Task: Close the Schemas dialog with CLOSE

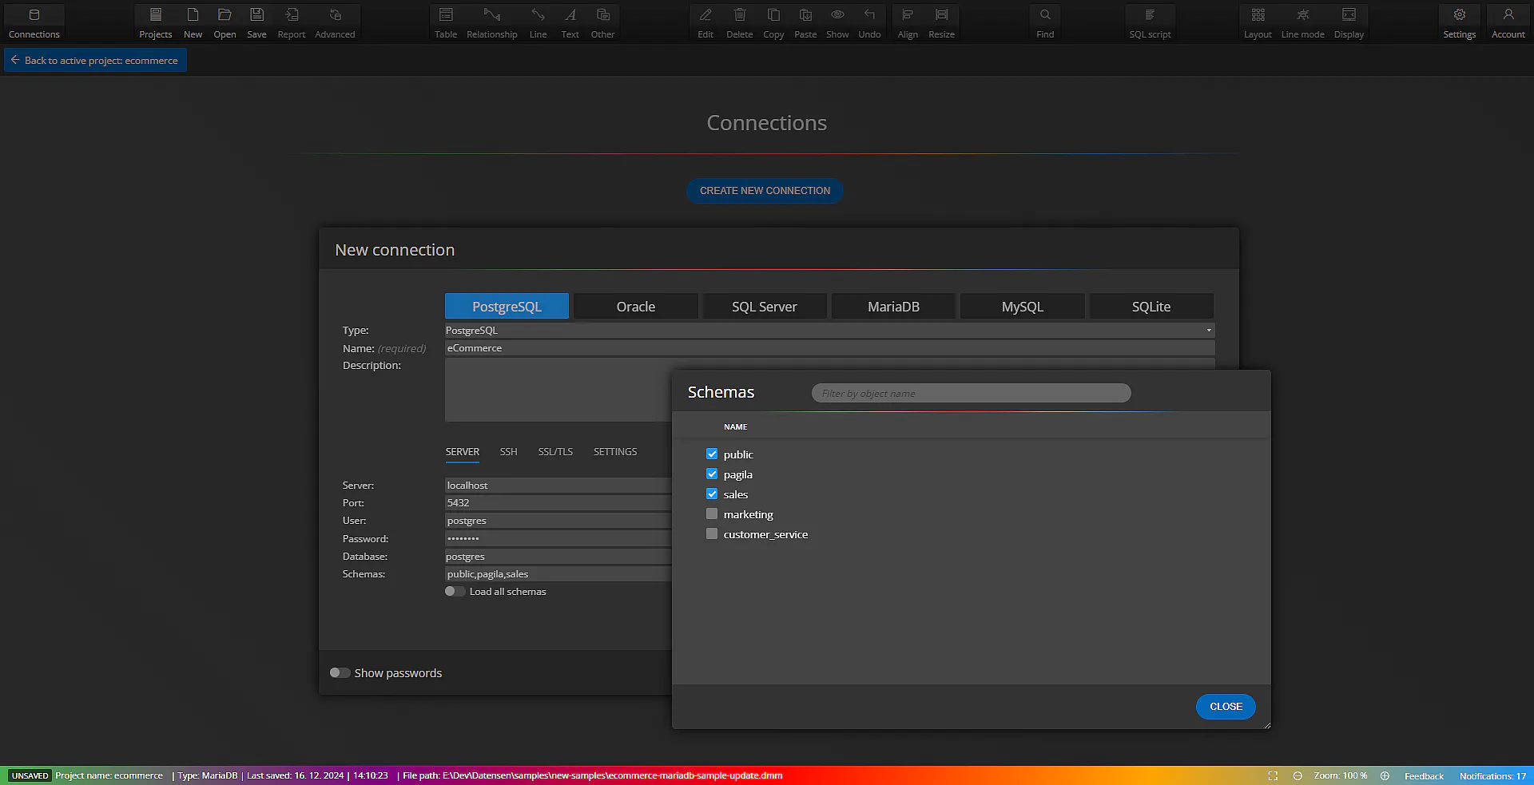Action: pyautogui.click(x=1226, y=706)
